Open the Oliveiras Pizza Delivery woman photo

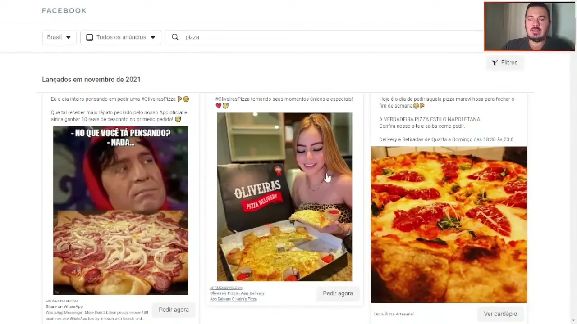[x=284, y=197]
